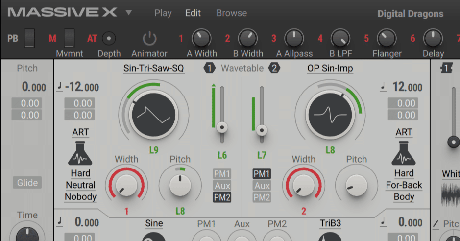The width and height of the screenshot is (460, 241).
Task: Switch to the Edit view
Action: [193, 13]
